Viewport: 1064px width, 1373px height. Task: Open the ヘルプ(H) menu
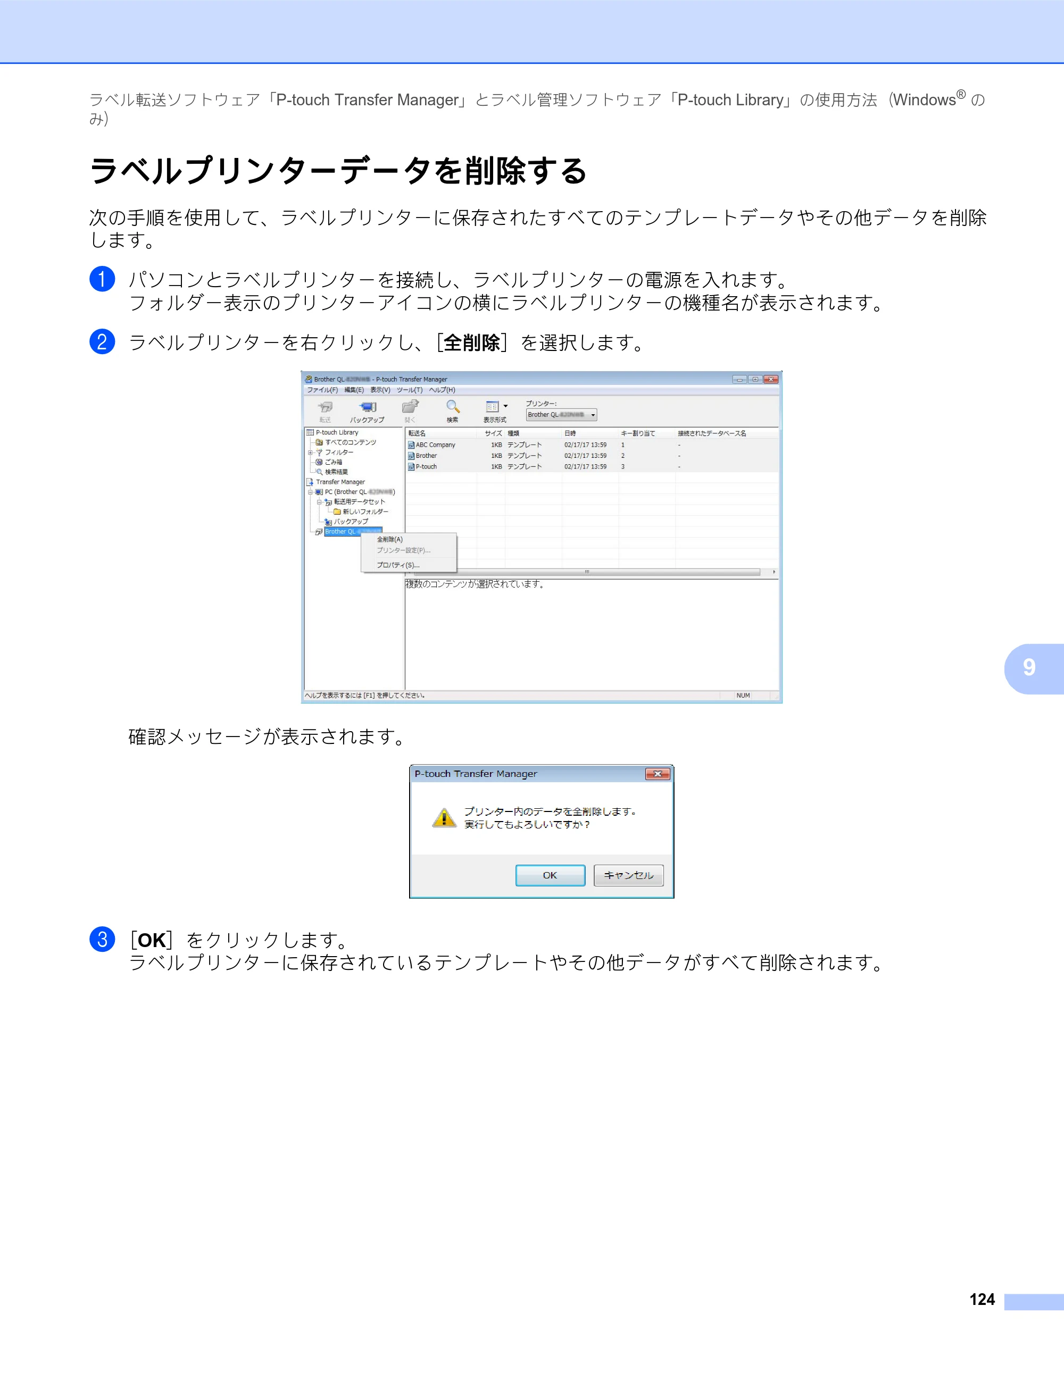442,390
